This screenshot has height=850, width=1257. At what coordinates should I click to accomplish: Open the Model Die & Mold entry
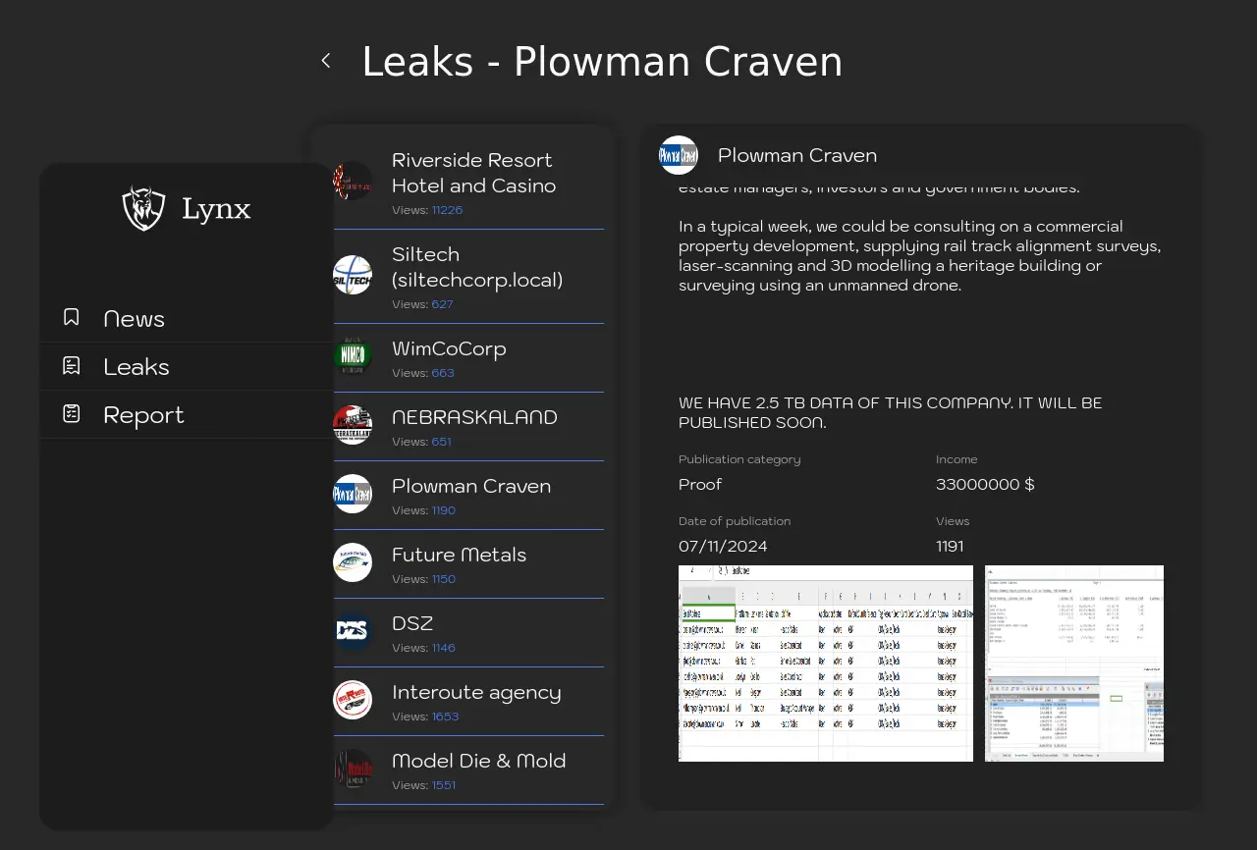tap(478, 761)
